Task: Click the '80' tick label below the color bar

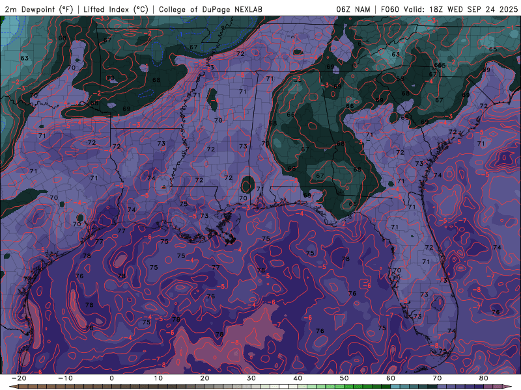Action: pyautogui.click(x=484, y=378)
